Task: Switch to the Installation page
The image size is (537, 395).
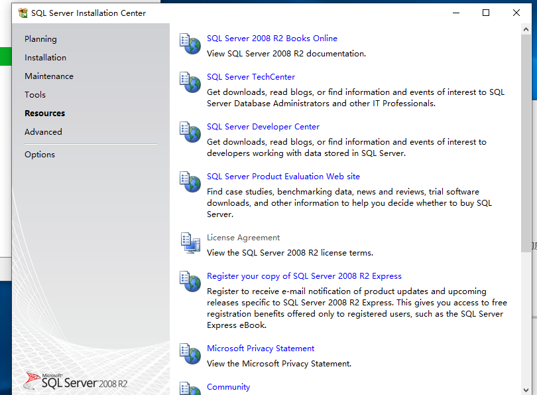Action: (45, 58)
